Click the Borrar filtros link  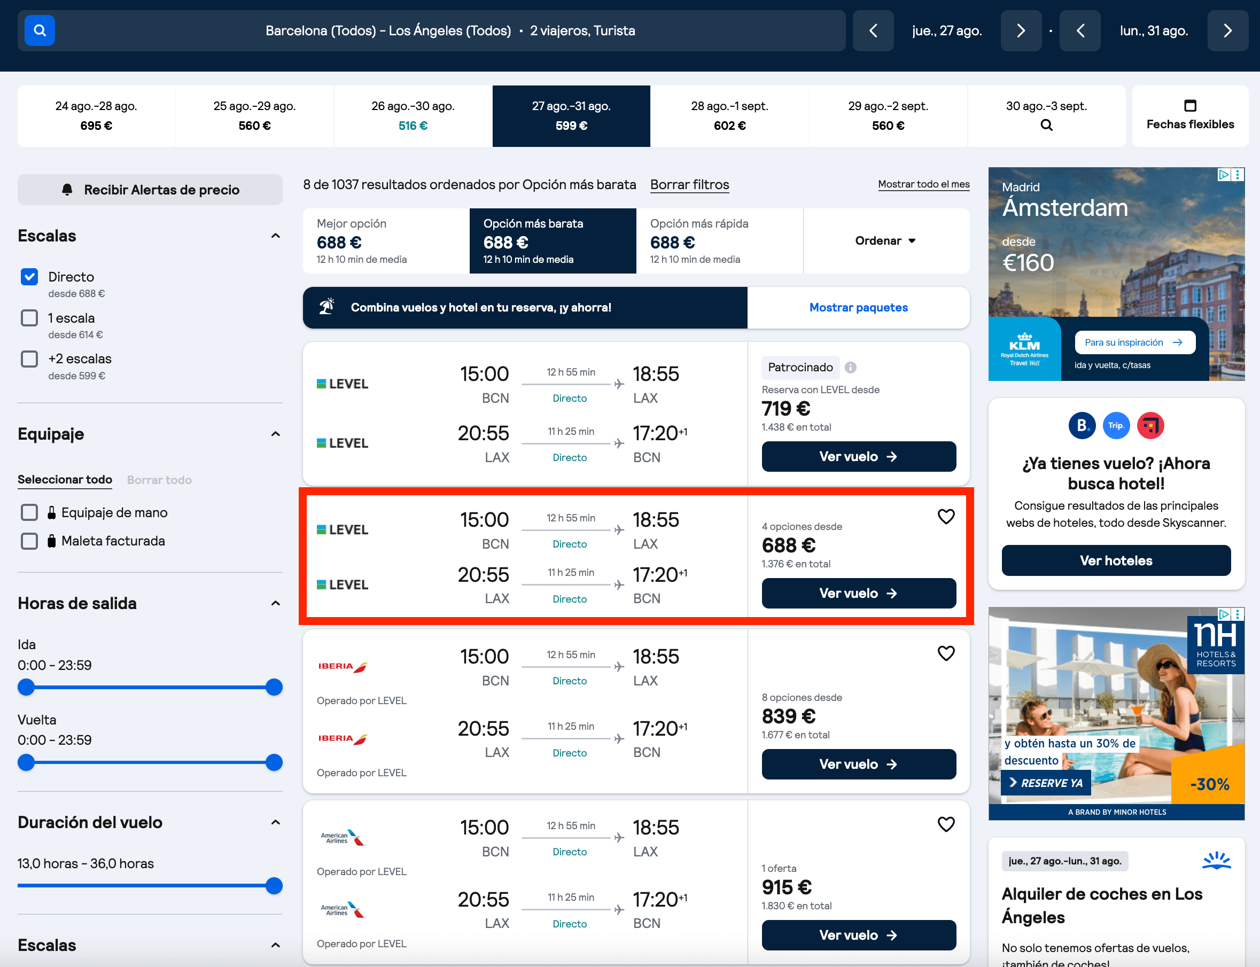[689, 185]
